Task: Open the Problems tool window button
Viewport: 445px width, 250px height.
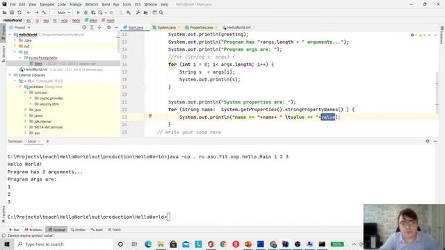Action: pos(33,230)
